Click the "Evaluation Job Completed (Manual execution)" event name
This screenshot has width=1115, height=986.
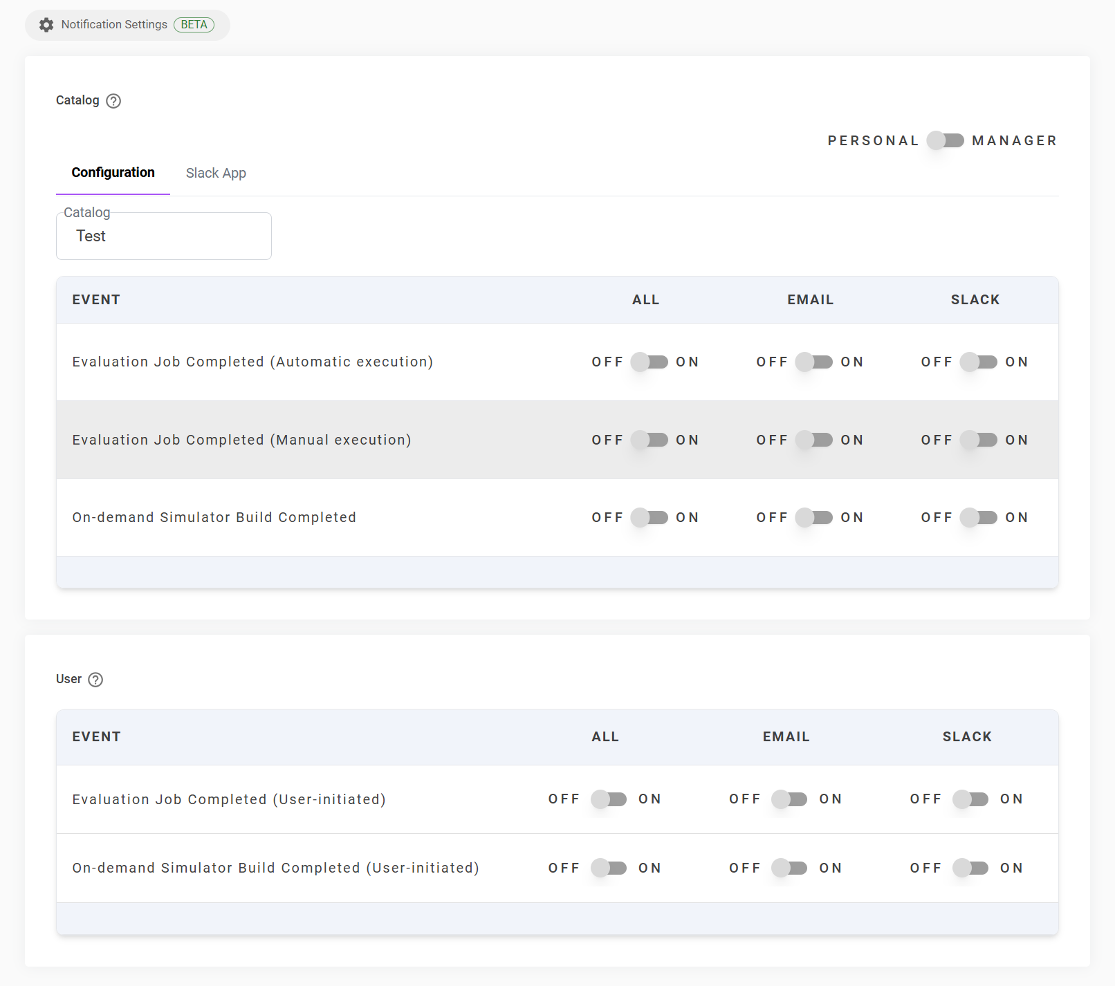coord(241,440)
